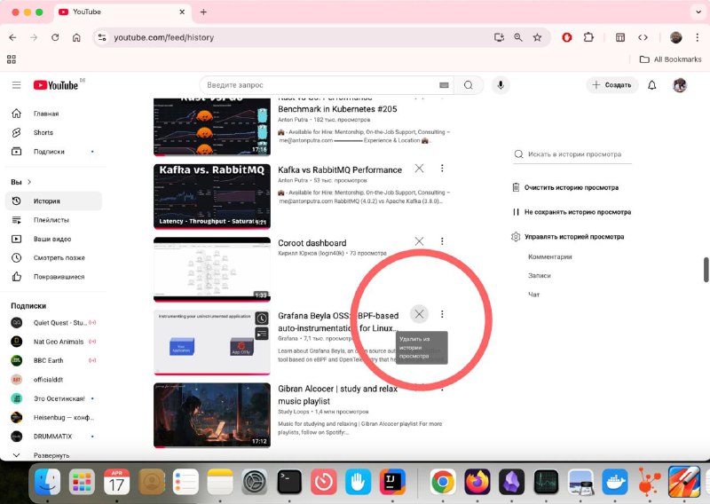The image size is (710, 504).
Task: Open DRUMMATIX subscription channel
Action: [53, 437]
